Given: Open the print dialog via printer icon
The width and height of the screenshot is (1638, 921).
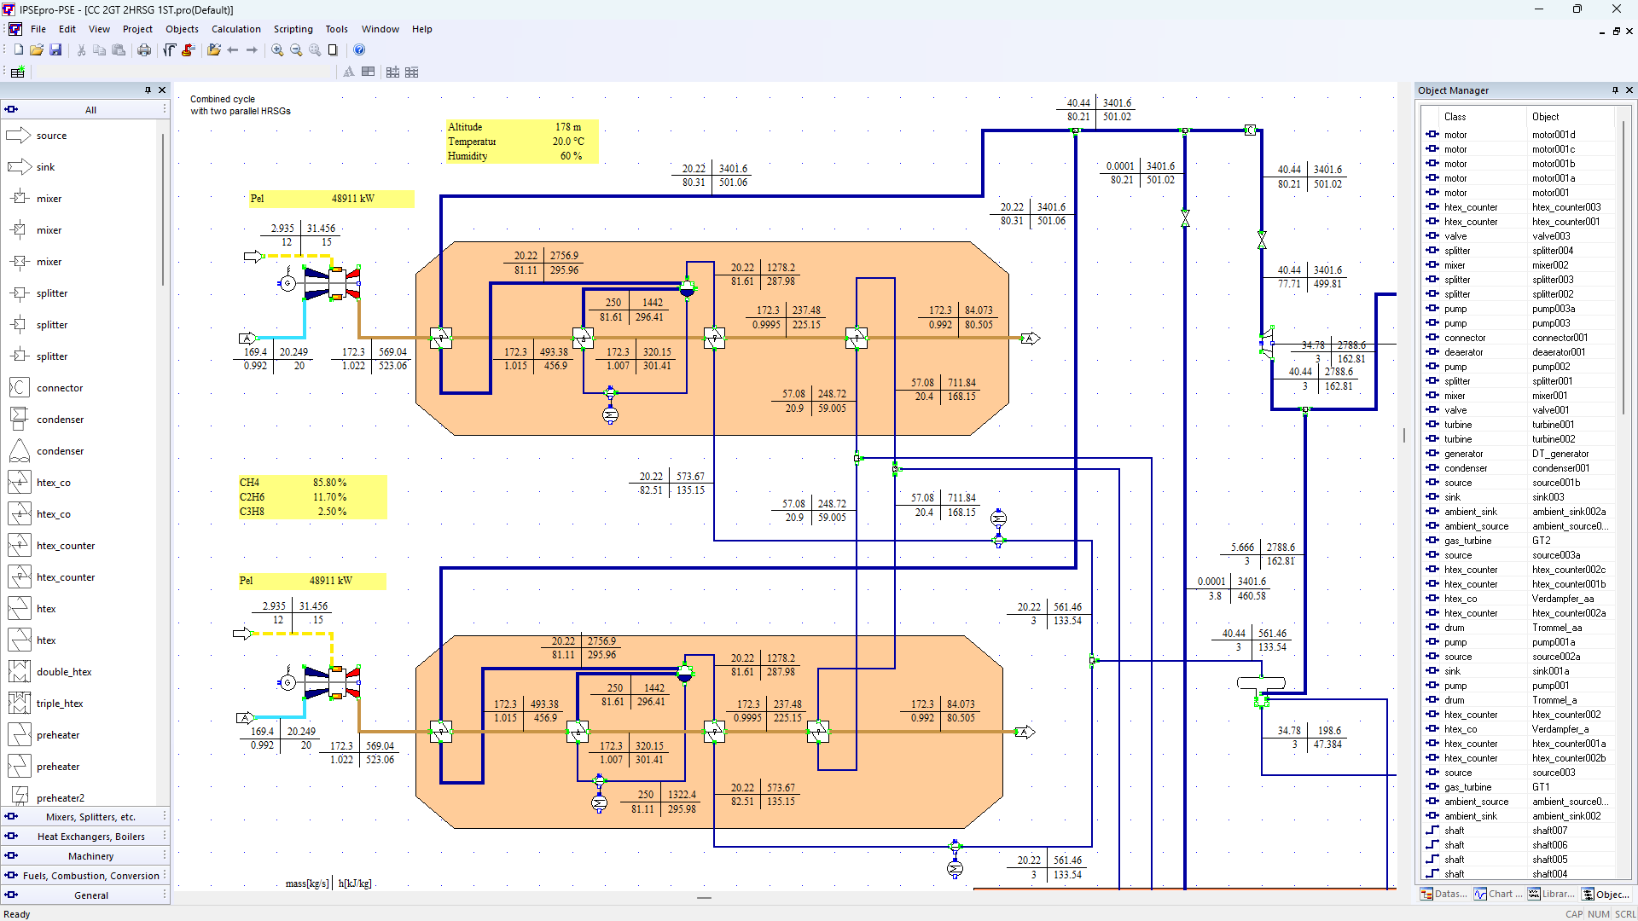Looking at the screenshot, I should tap(144, 50).
